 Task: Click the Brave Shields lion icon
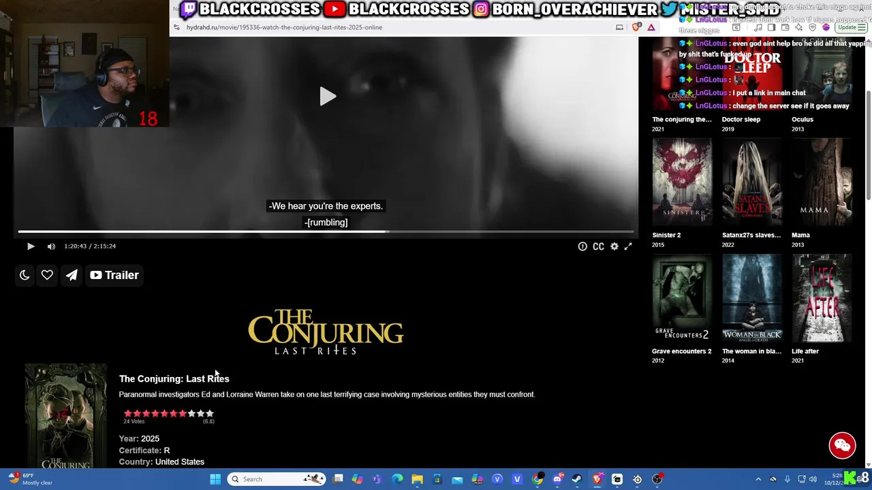636,27
